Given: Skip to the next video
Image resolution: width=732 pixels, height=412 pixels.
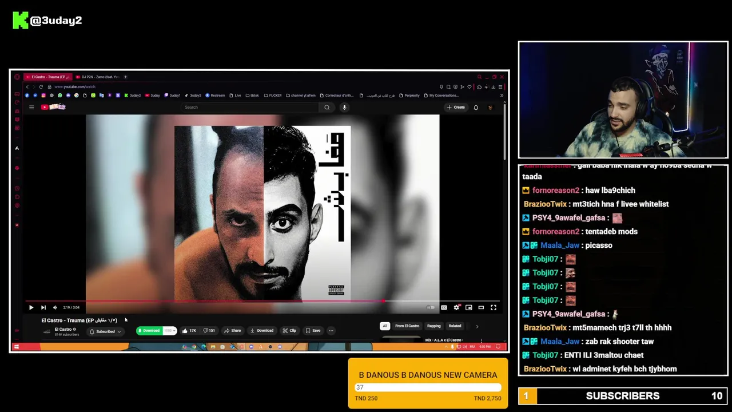Looking at the screenshot, I should (x=43, y=307).
